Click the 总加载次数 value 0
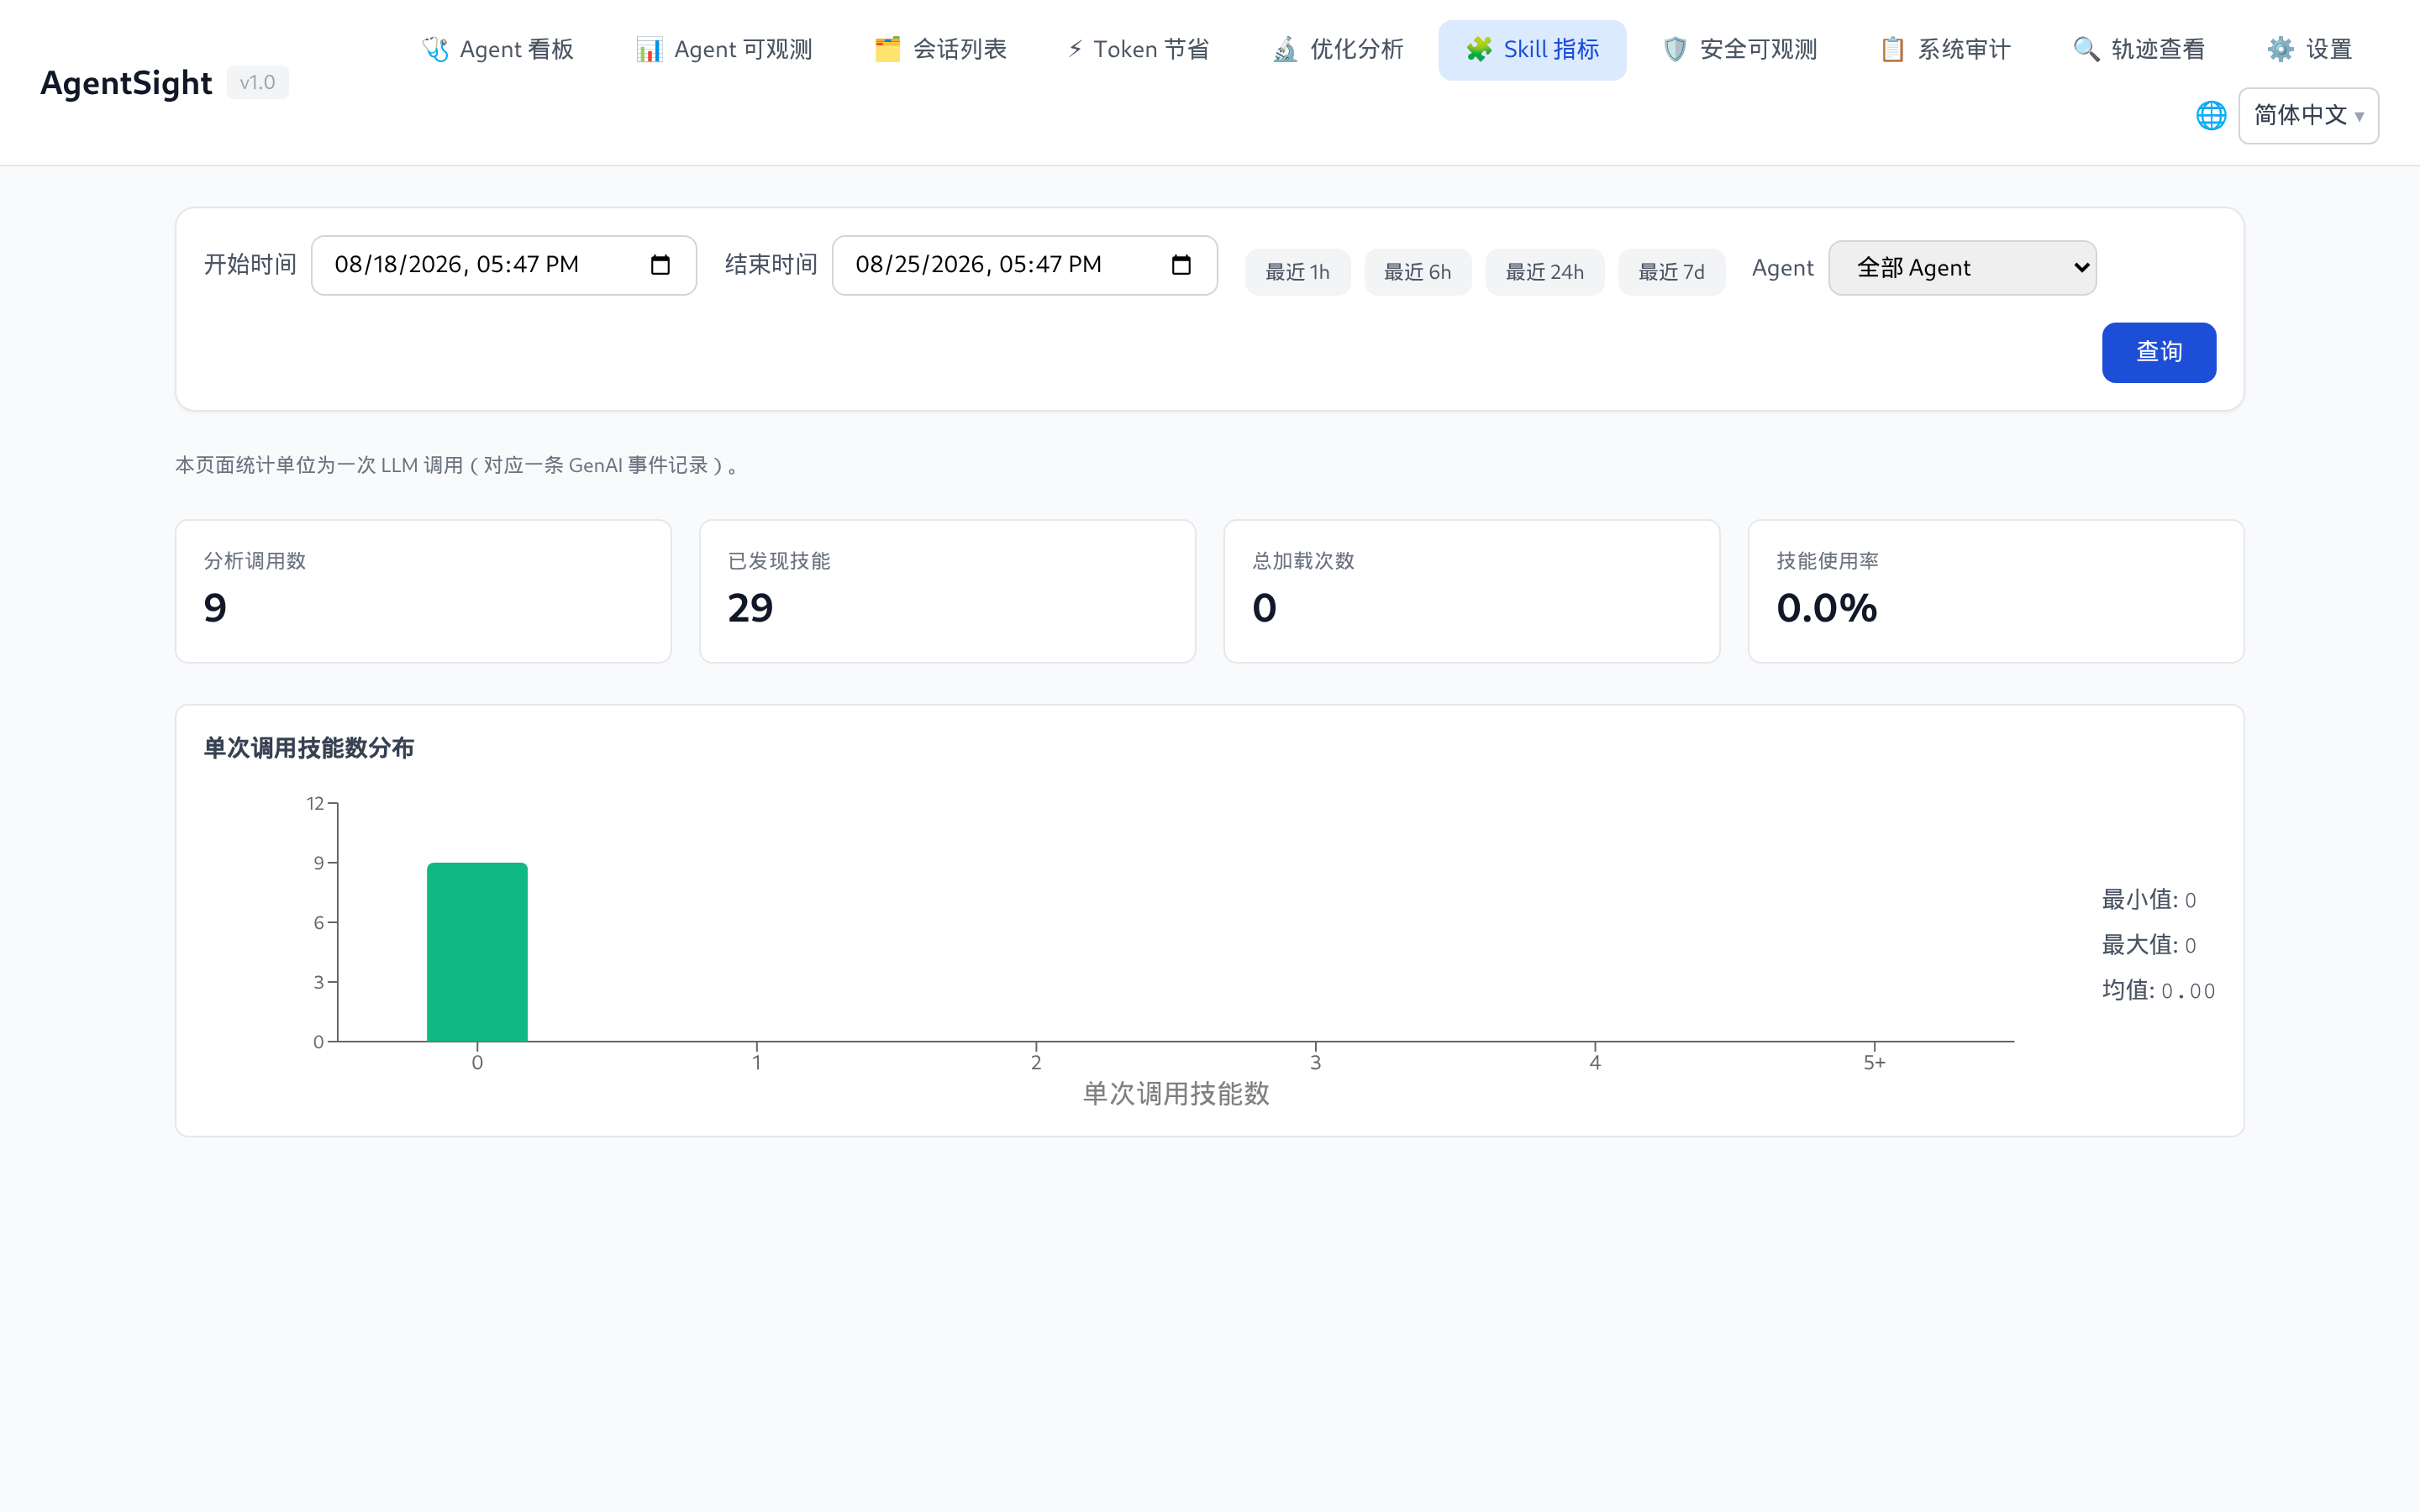2420x1512 pixels. 1264,608
